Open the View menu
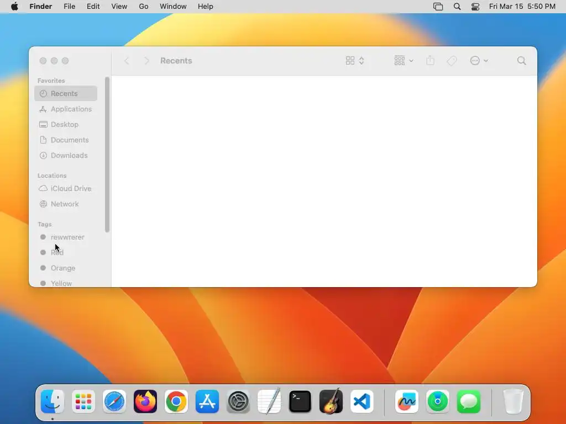This screenshot has height=424, width=566. 119,7
